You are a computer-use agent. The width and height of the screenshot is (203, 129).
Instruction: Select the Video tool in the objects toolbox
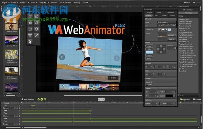30,23
